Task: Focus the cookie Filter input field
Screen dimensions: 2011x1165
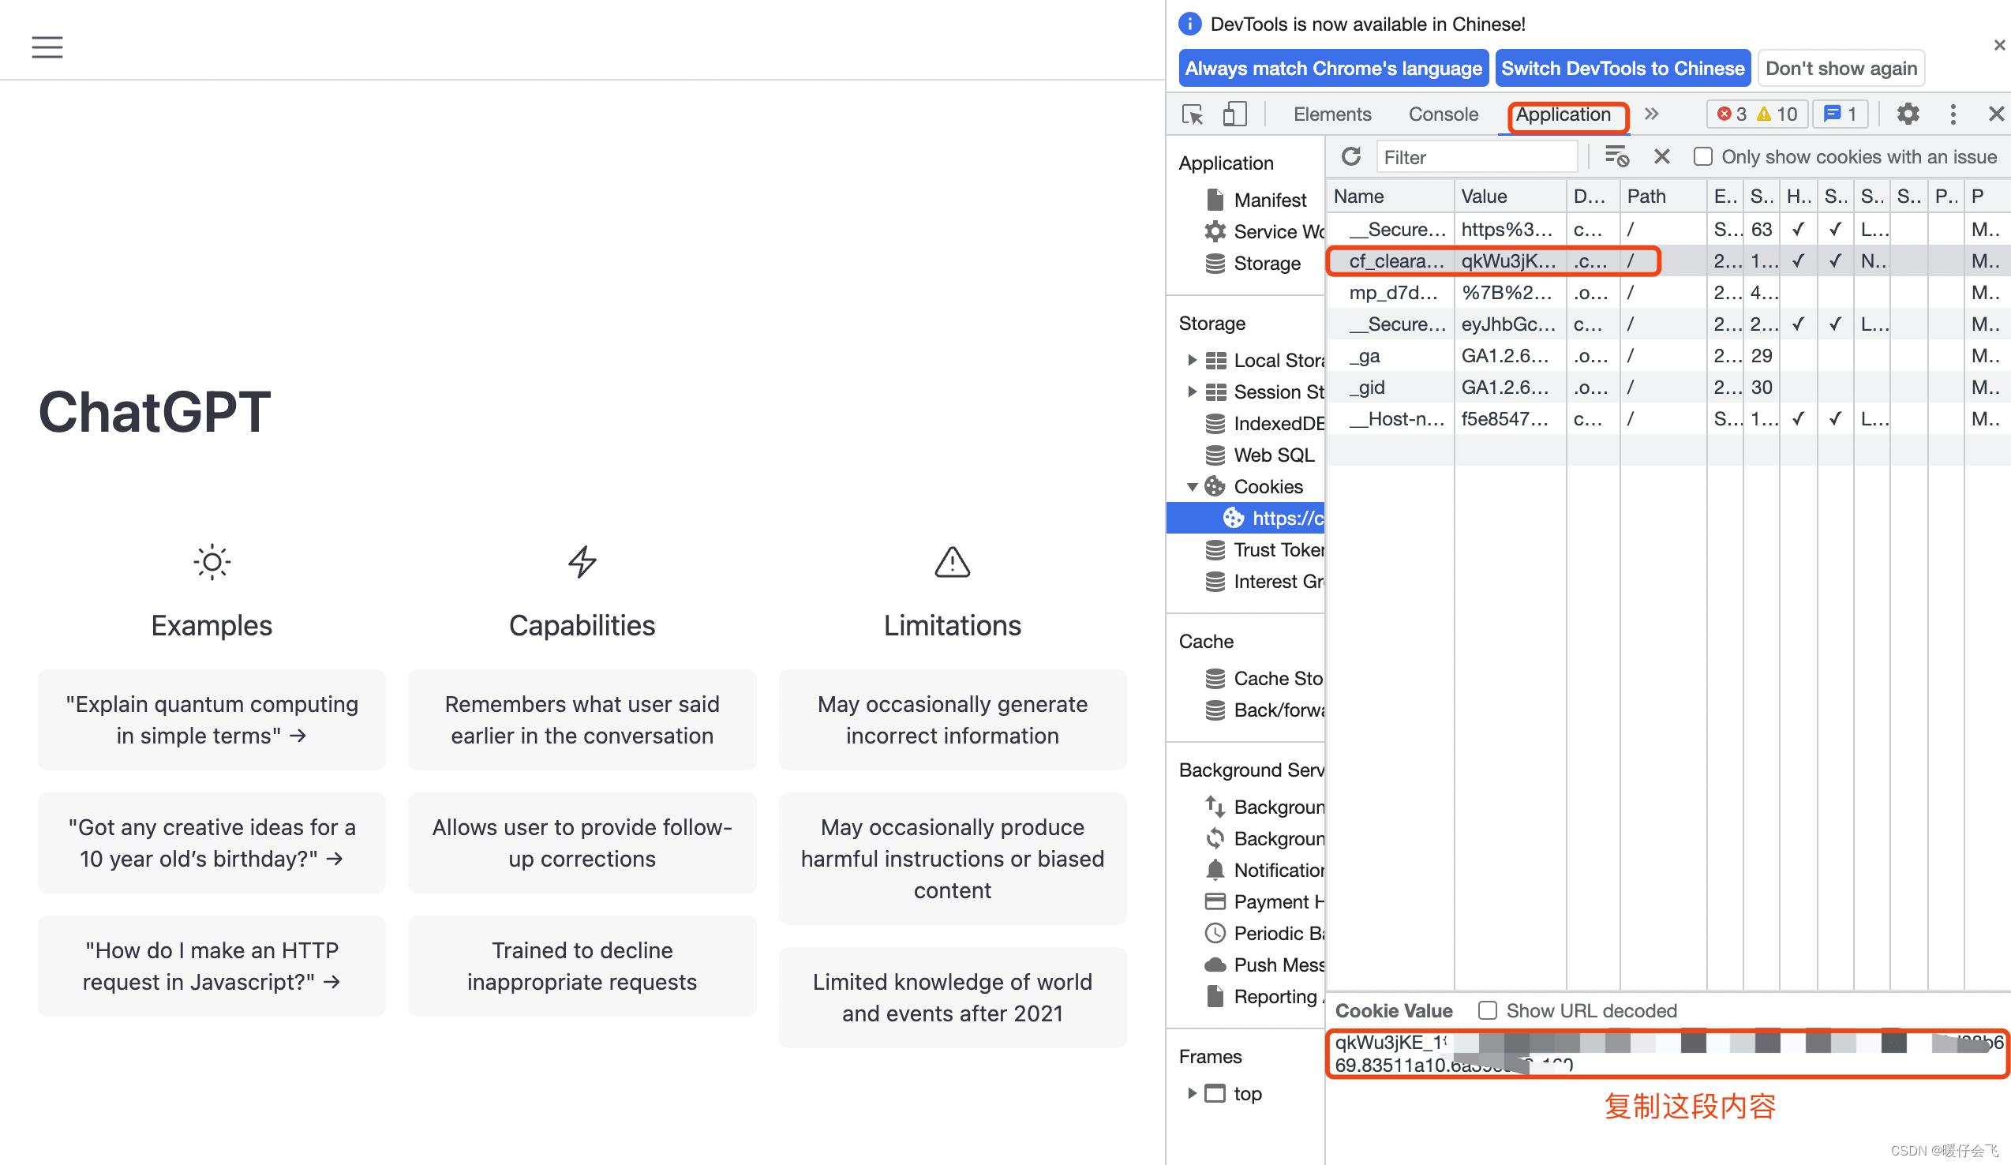Action: (1477, 157)
